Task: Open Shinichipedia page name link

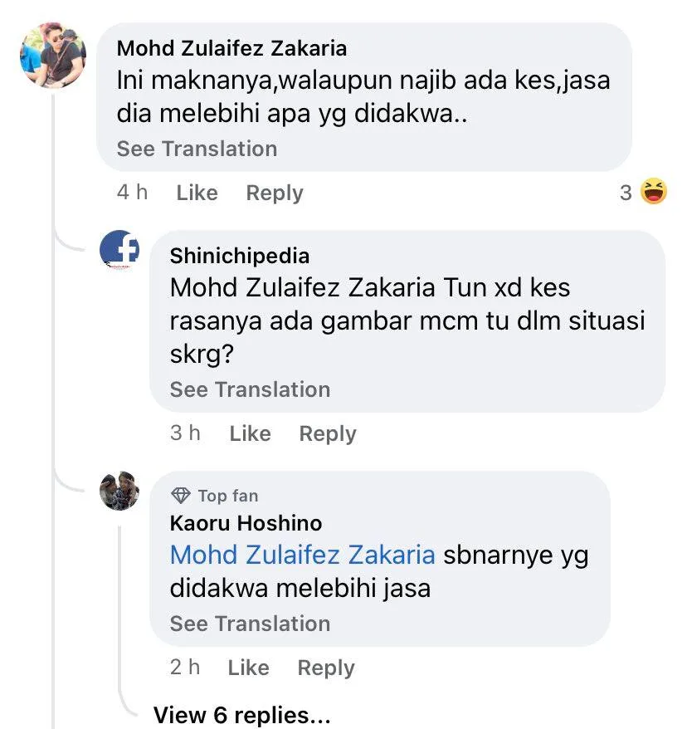Action: [x=239, y=256]
